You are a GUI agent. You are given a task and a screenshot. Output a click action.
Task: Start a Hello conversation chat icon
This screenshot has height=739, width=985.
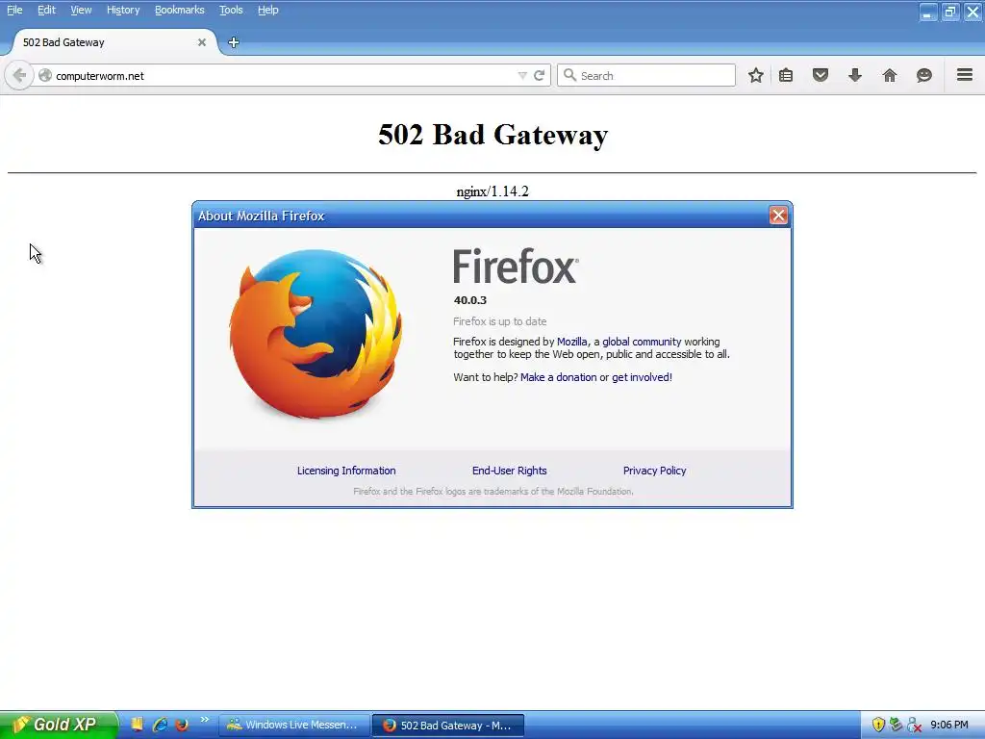923,75
